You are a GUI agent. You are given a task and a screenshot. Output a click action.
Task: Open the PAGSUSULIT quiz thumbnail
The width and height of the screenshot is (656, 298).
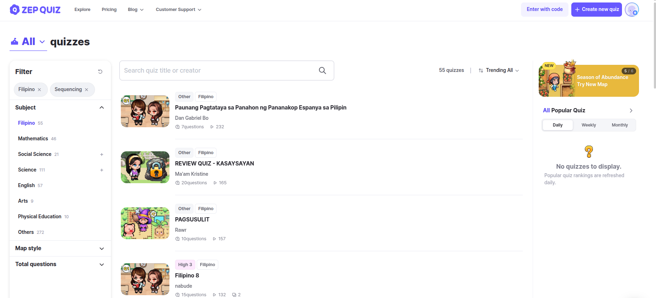click(145, 223)
